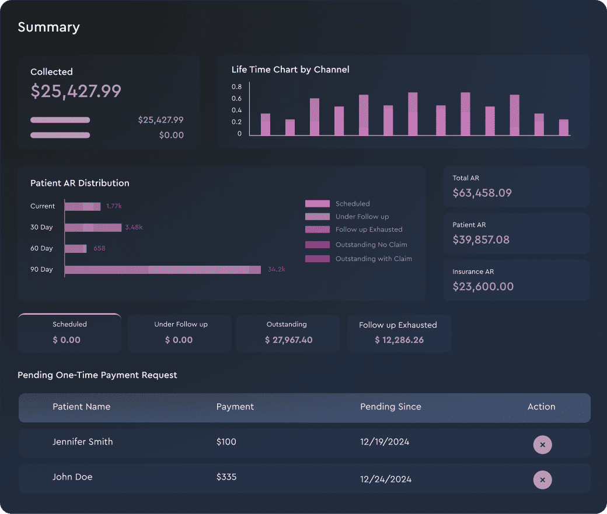
Task: Click the Under Follow up legend swatch
Action: (318, 217)
